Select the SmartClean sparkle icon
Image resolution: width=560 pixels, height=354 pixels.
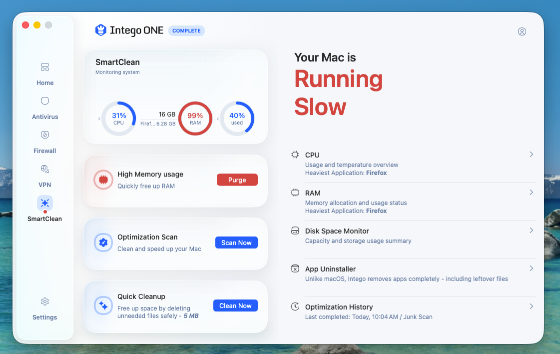pos(44,202)
